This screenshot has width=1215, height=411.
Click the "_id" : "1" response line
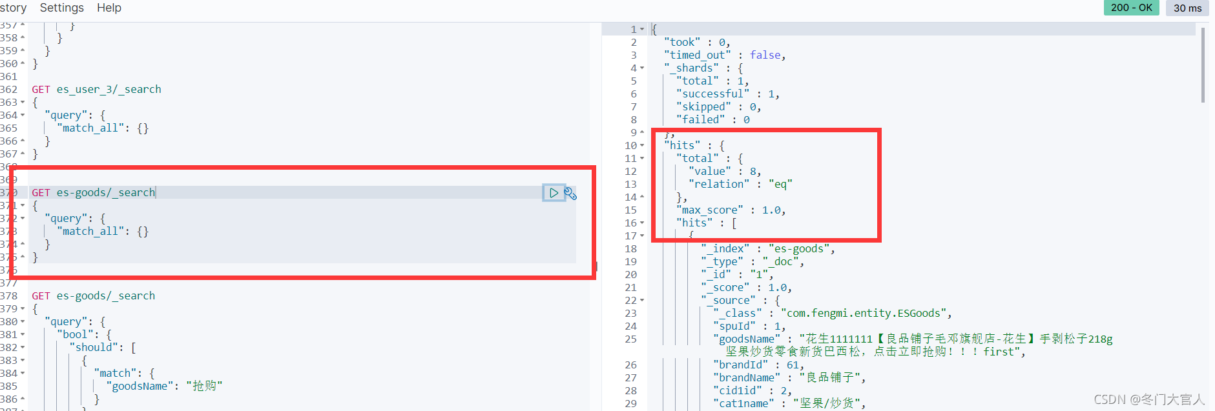737,274
